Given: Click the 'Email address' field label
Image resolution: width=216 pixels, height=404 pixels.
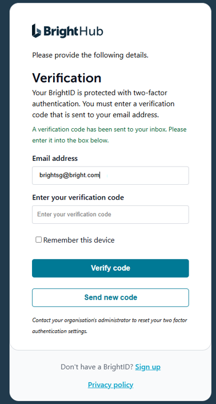Looking at the screenshot, I should coord(55,158).
